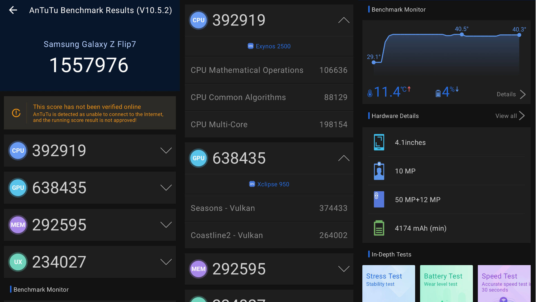Tap the 40.3° end point on temperature graph

coord(519,35)
